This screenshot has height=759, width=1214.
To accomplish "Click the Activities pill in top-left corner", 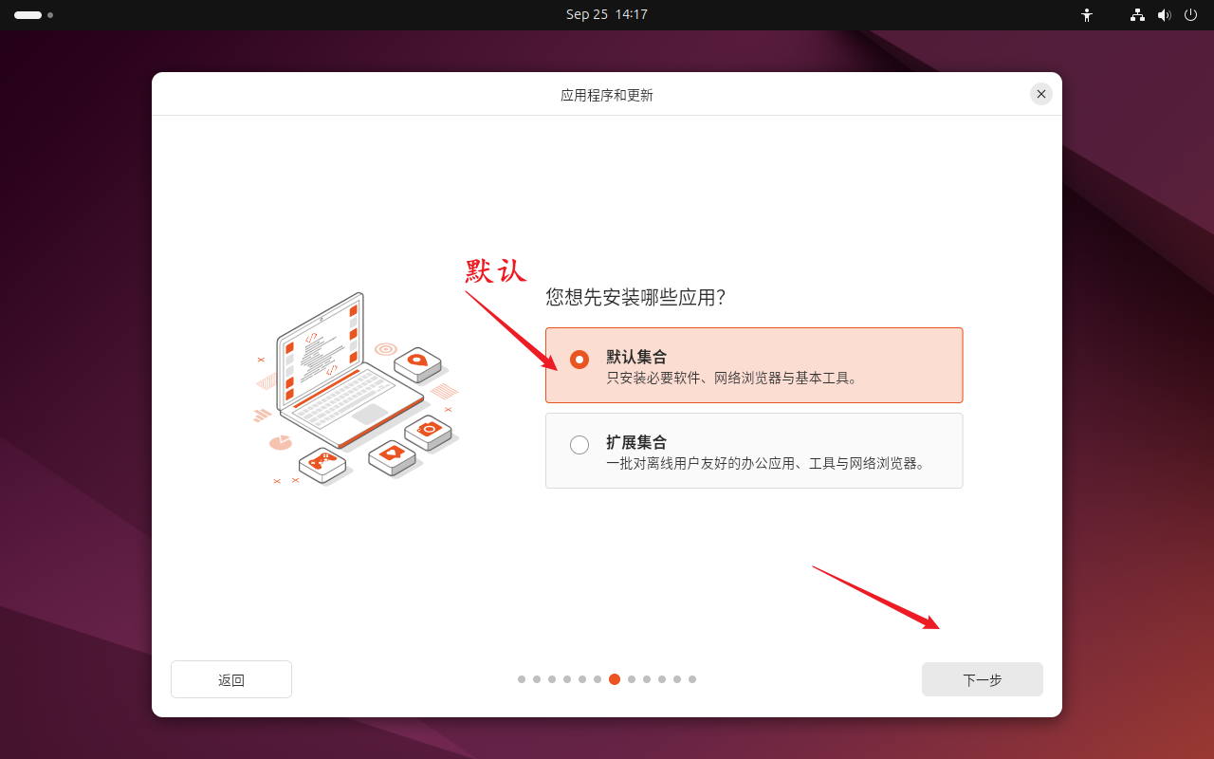I will click(33, 15).
